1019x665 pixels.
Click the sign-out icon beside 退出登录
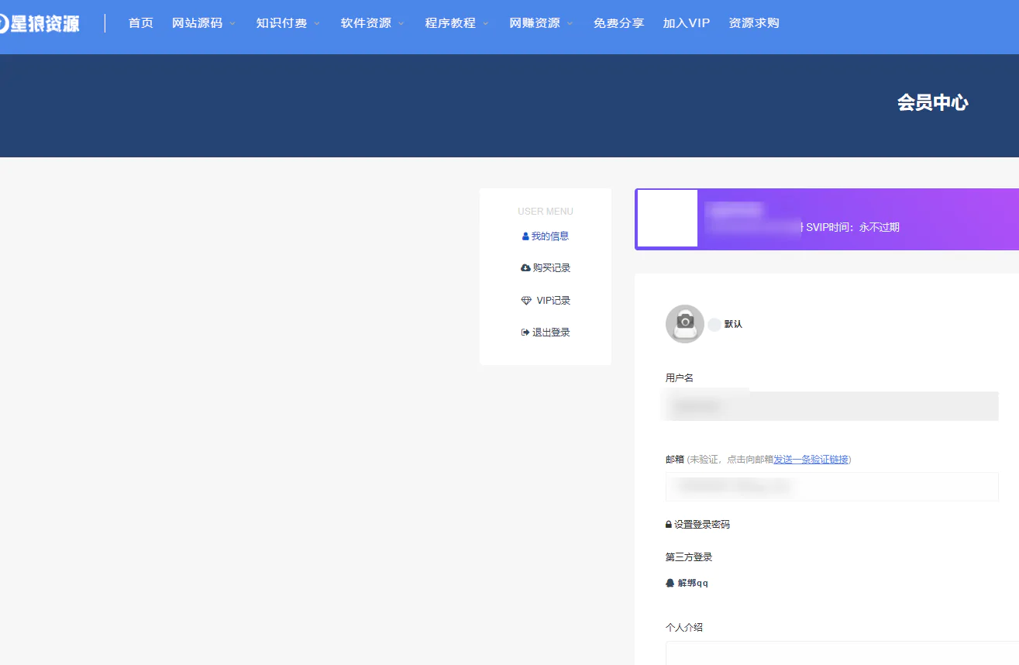tap(525, 332)
